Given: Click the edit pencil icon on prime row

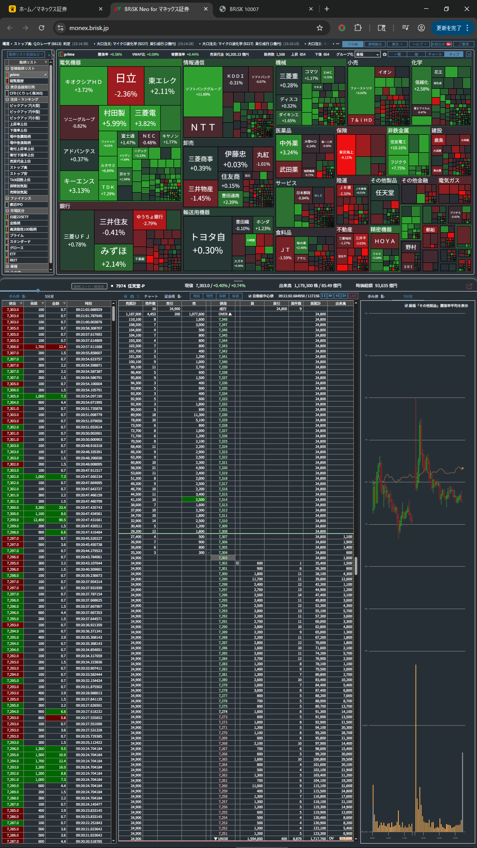Looking at the screenshot, I should (45, 75).
